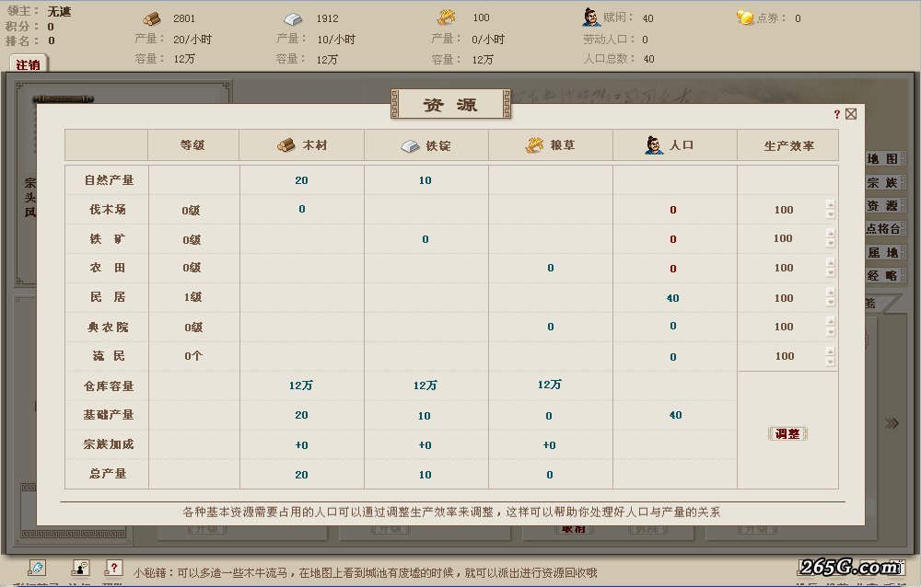Click the red question mark icon in the bottom bar
The image size is (921, 587).
(113, 568)
